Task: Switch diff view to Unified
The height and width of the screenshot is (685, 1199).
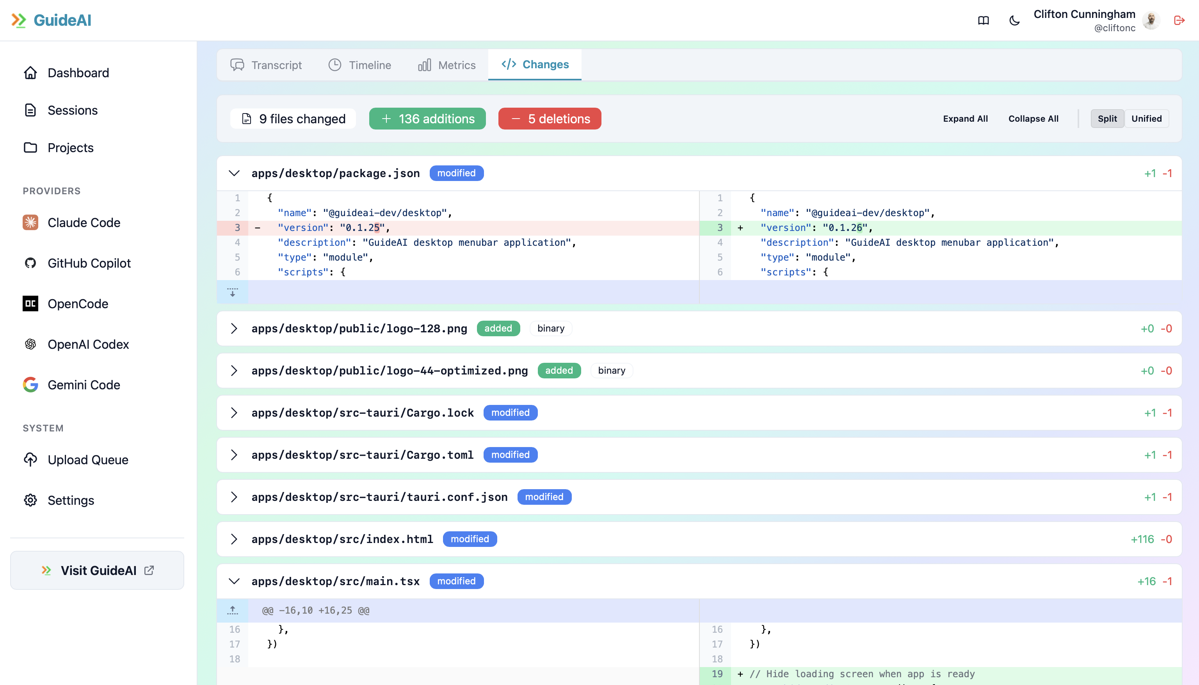Action: coord(1146,119)
